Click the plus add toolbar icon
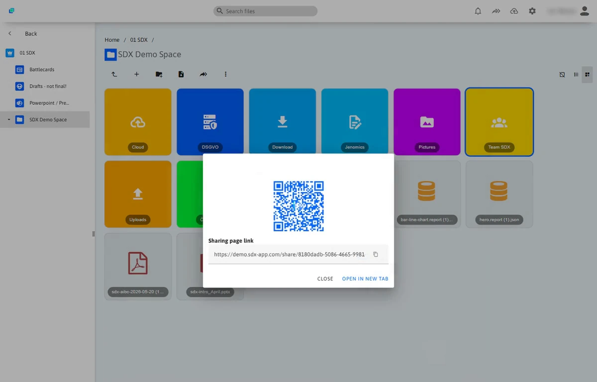597x382 pixels. tap(137, 74)
